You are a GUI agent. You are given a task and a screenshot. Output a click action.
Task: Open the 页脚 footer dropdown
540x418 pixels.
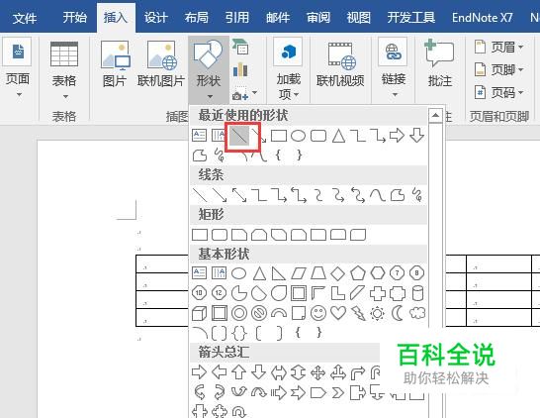[x=498, y=70]
